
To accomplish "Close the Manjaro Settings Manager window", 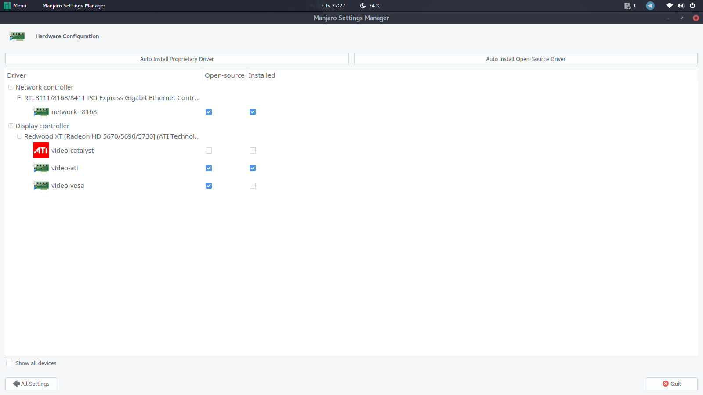I will tap(696, 18).
